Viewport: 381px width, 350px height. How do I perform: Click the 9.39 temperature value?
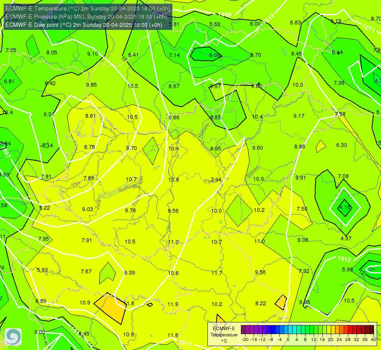(130, 273)
